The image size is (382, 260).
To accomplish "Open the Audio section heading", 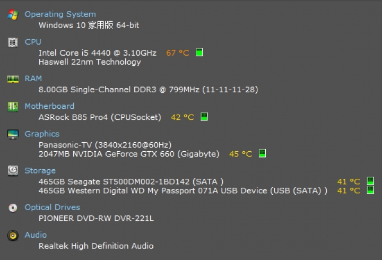I will click(36, 235).
